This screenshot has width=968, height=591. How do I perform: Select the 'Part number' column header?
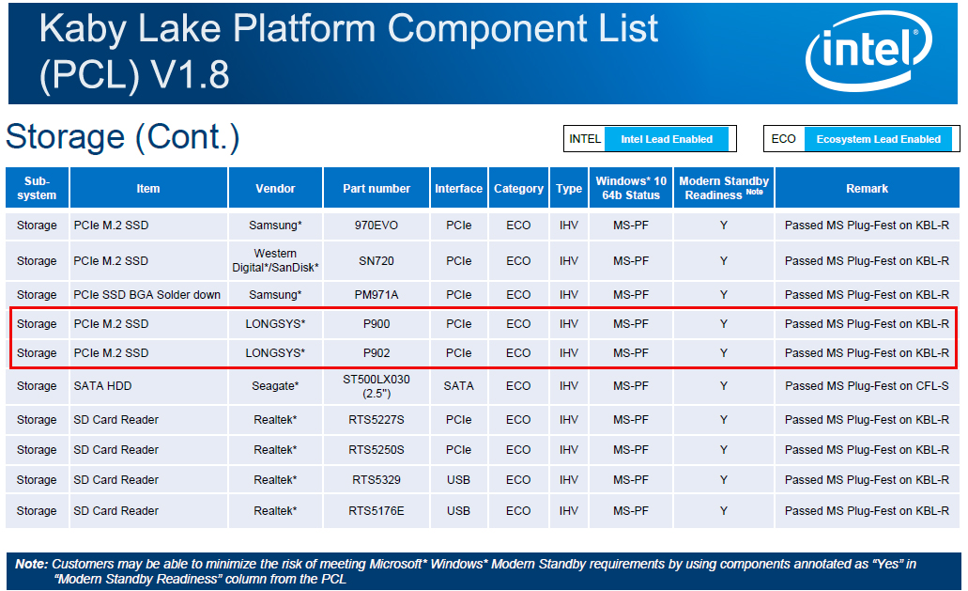(x=376, y=188)
